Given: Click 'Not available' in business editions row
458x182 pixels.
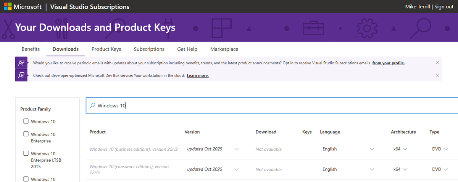Looking at the screenshot, I should point(269,149).
